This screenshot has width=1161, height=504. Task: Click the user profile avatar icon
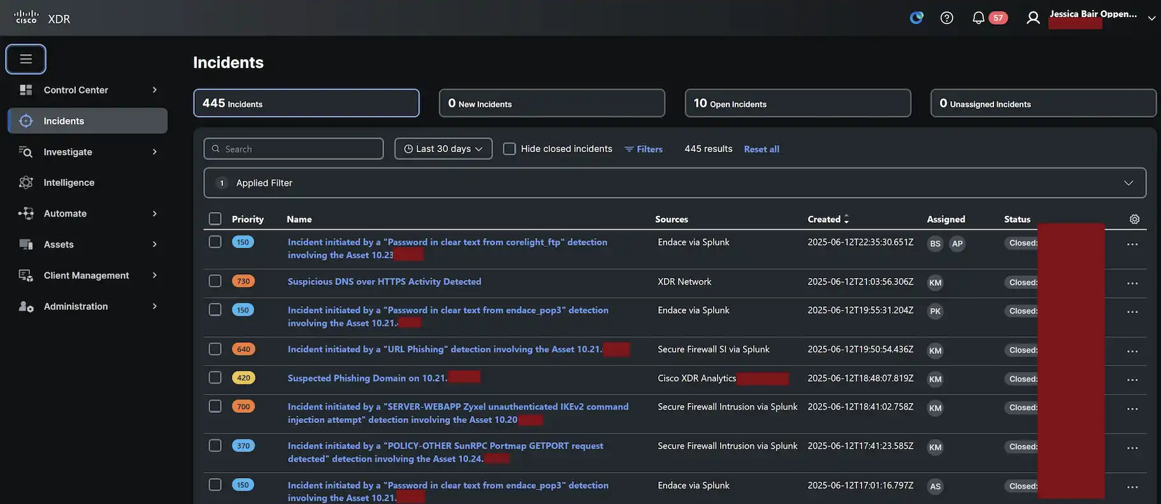coord(1033,18)
